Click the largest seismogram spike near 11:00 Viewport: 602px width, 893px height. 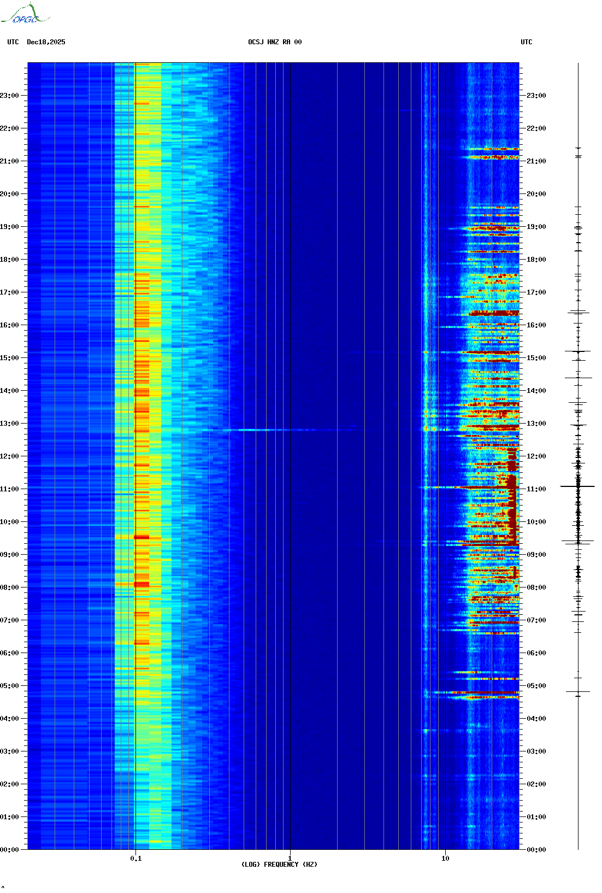pos(577,486)
